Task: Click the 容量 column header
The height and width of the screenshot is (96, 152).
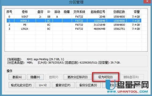Action: tap(137, 12)
